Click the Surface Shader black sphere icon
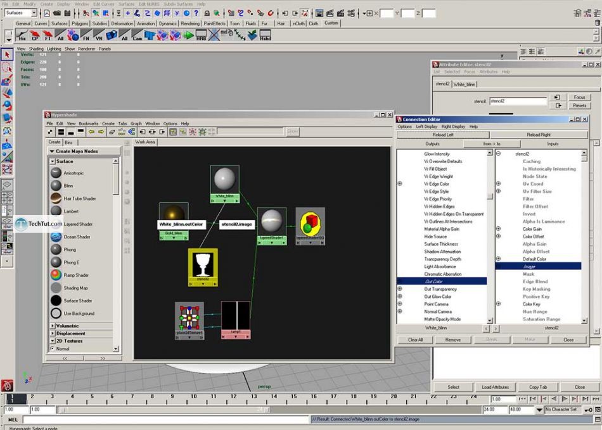The image size is (602, 430). (x=56, y=300)
